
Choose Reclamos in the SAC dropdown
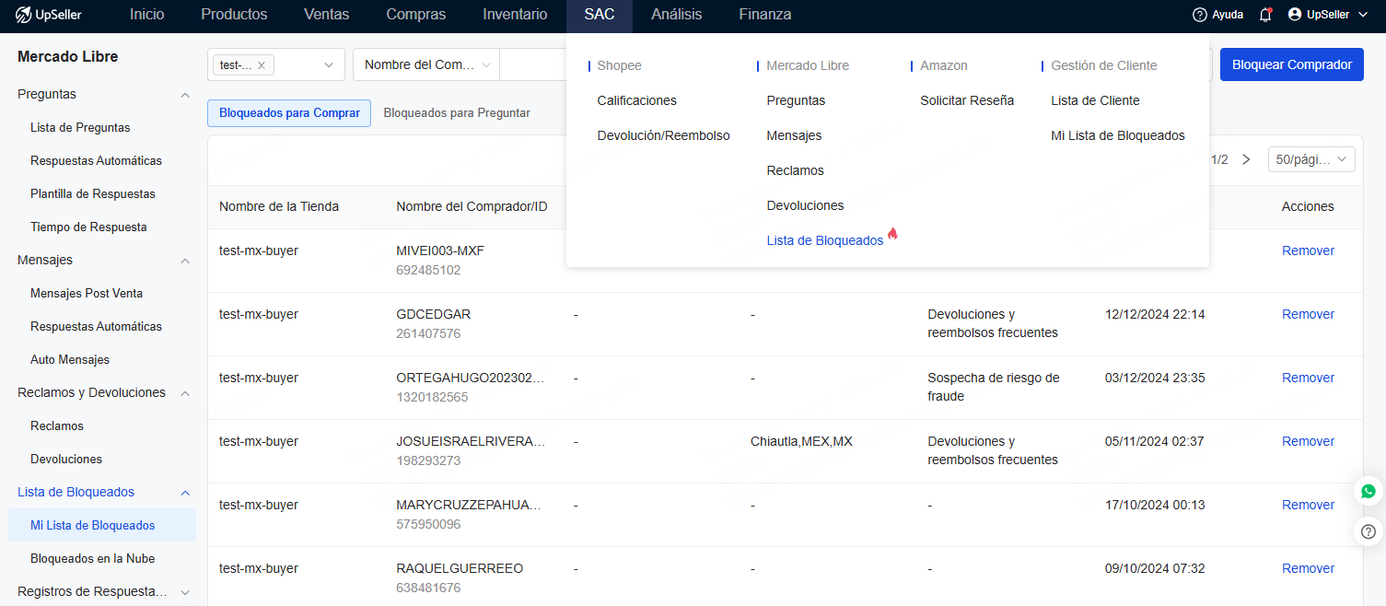click(x=796, y=170)
